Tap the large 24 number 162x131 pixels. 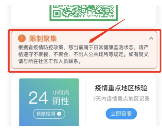click(39, 98)
